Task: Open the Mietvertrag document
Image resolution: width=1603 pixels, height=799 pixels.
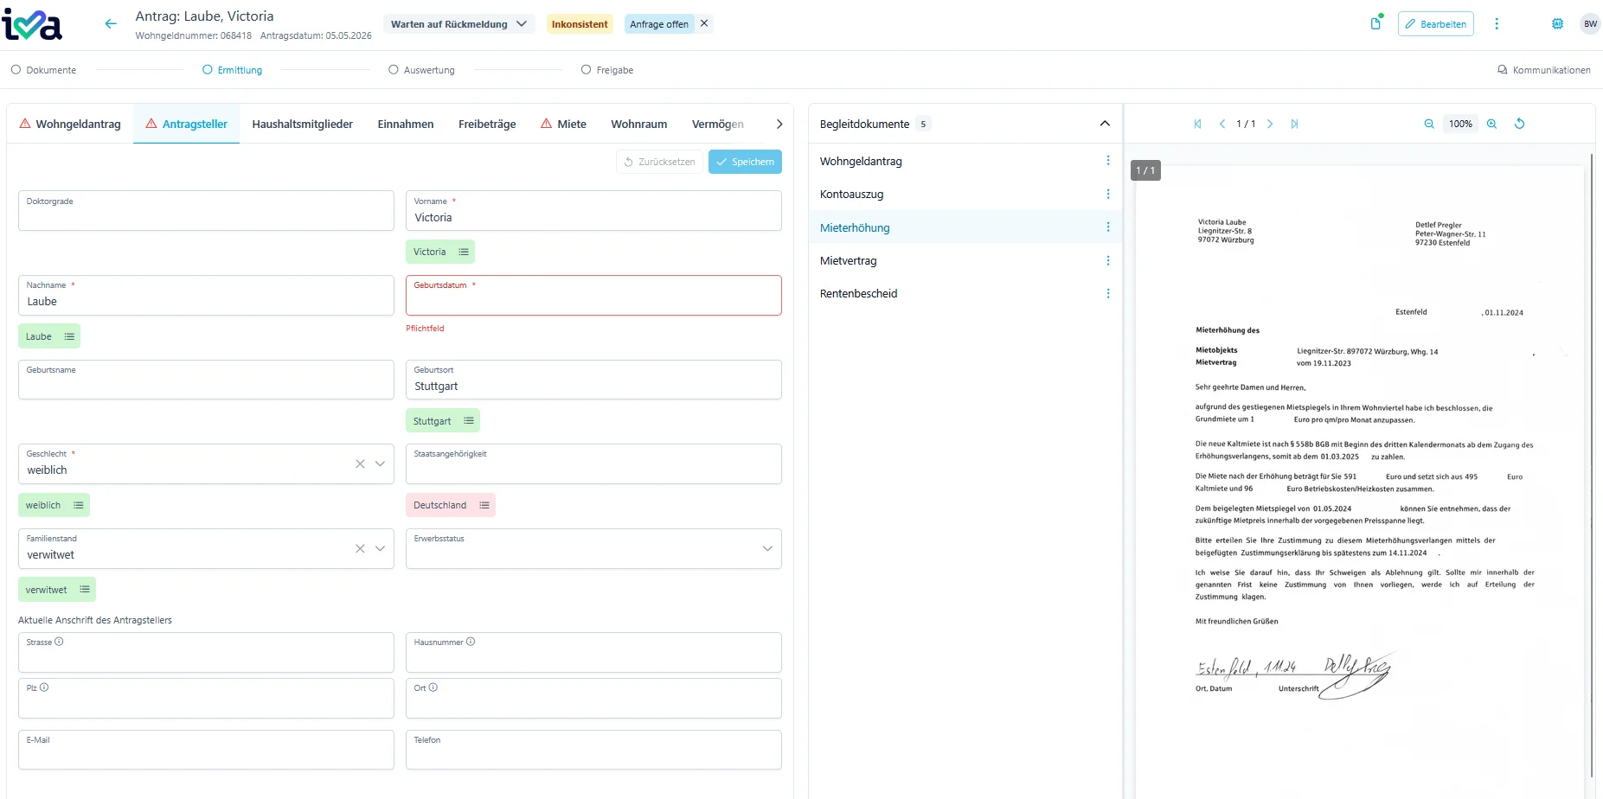Action: pos(965,260)
